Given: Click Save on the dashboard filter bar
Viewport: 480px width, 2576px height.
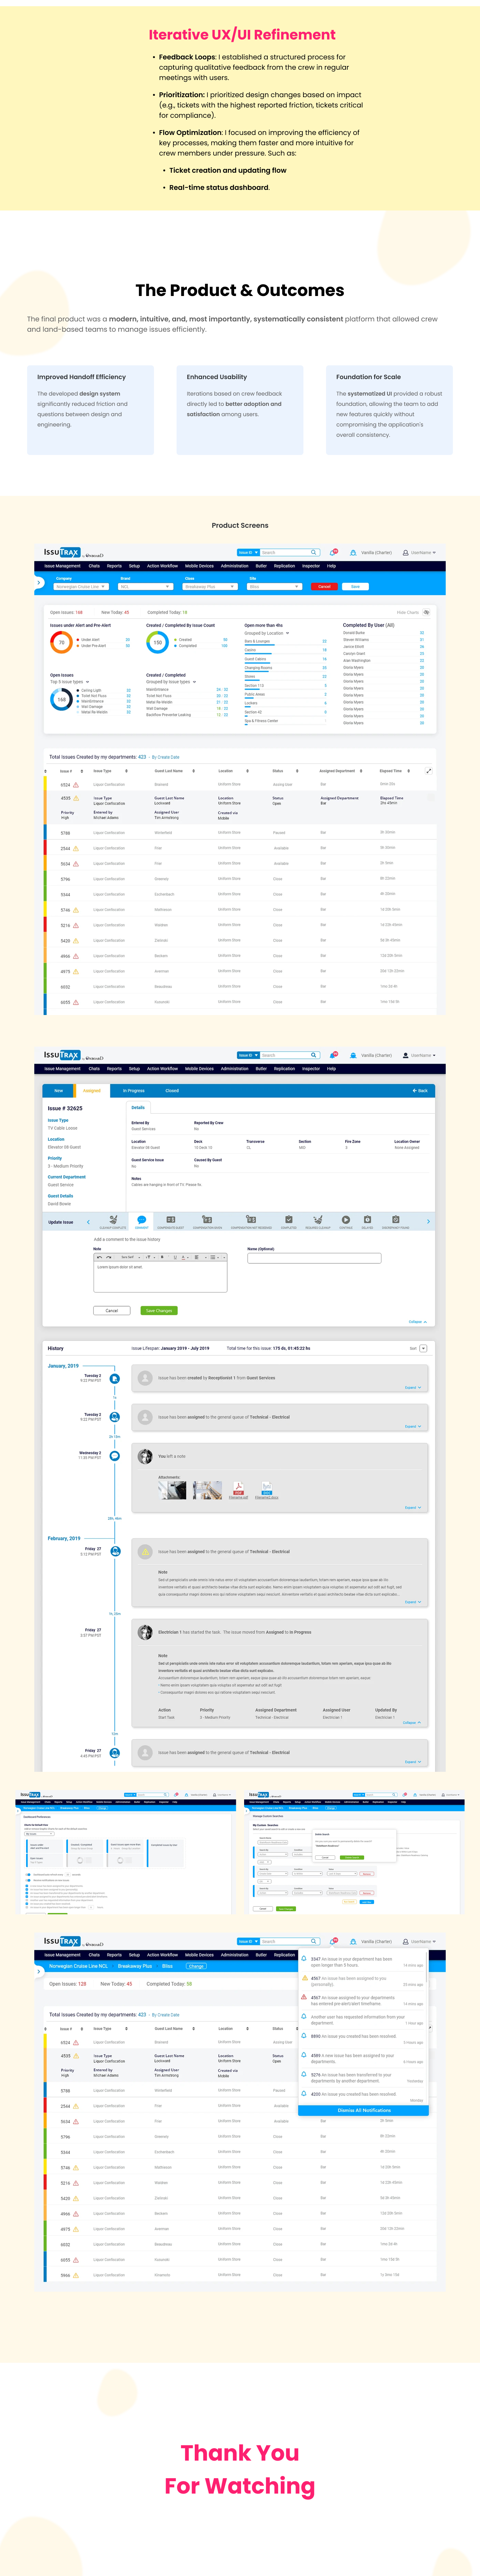Looking at the screenshot, I should (x=355, y=587).
